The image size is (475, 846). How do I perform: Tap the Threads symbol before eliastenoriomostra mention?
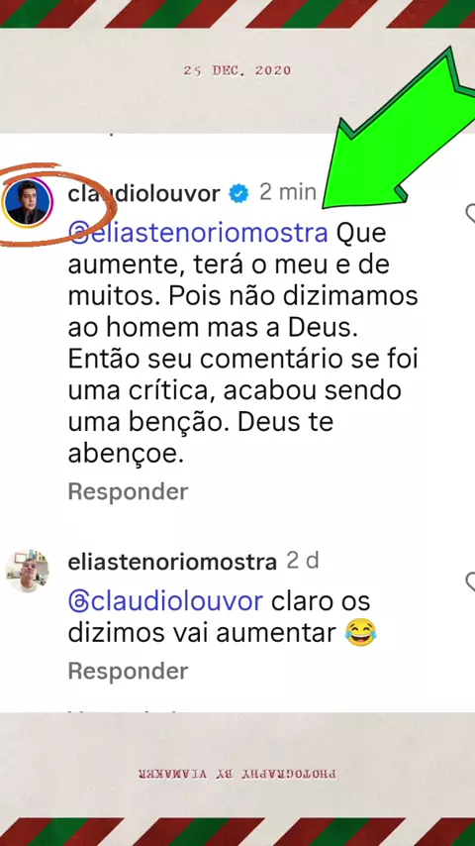point(79,234)
